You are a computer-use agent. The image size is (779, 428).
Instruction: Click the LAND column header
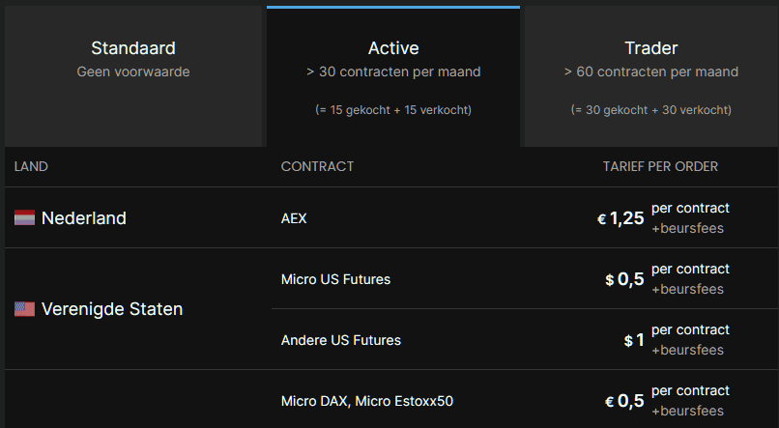pos(31,166)
